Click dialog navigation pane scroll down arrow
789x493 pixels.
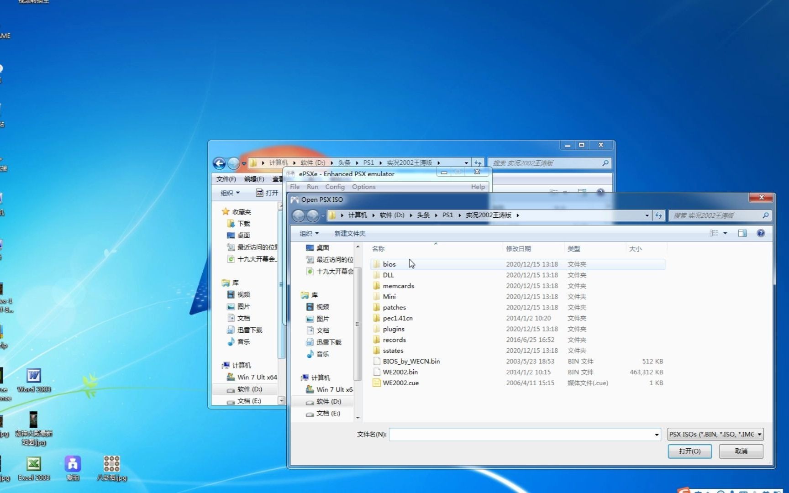358,417
